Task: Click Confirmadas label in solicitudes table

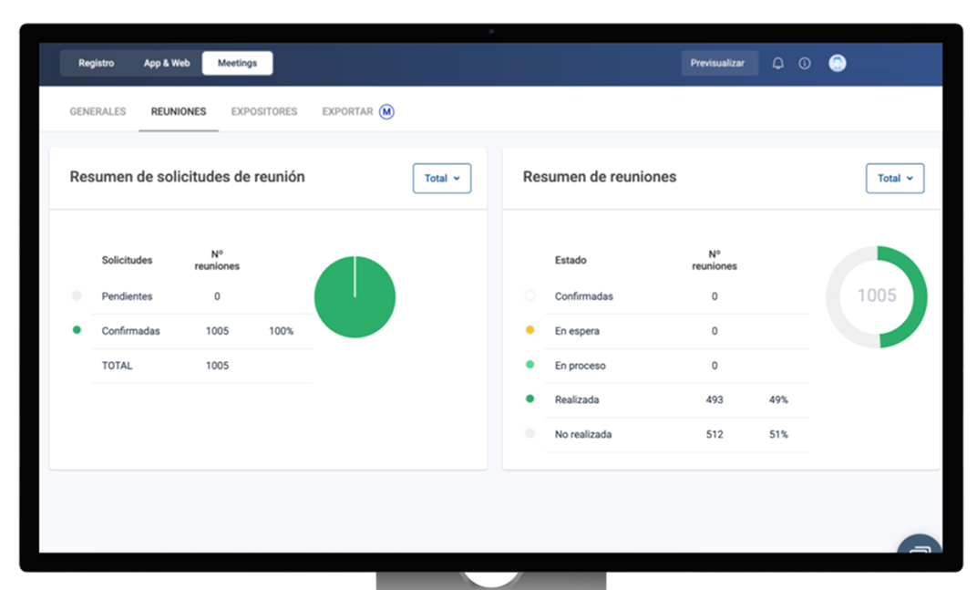Action: (x=131, y=331)
